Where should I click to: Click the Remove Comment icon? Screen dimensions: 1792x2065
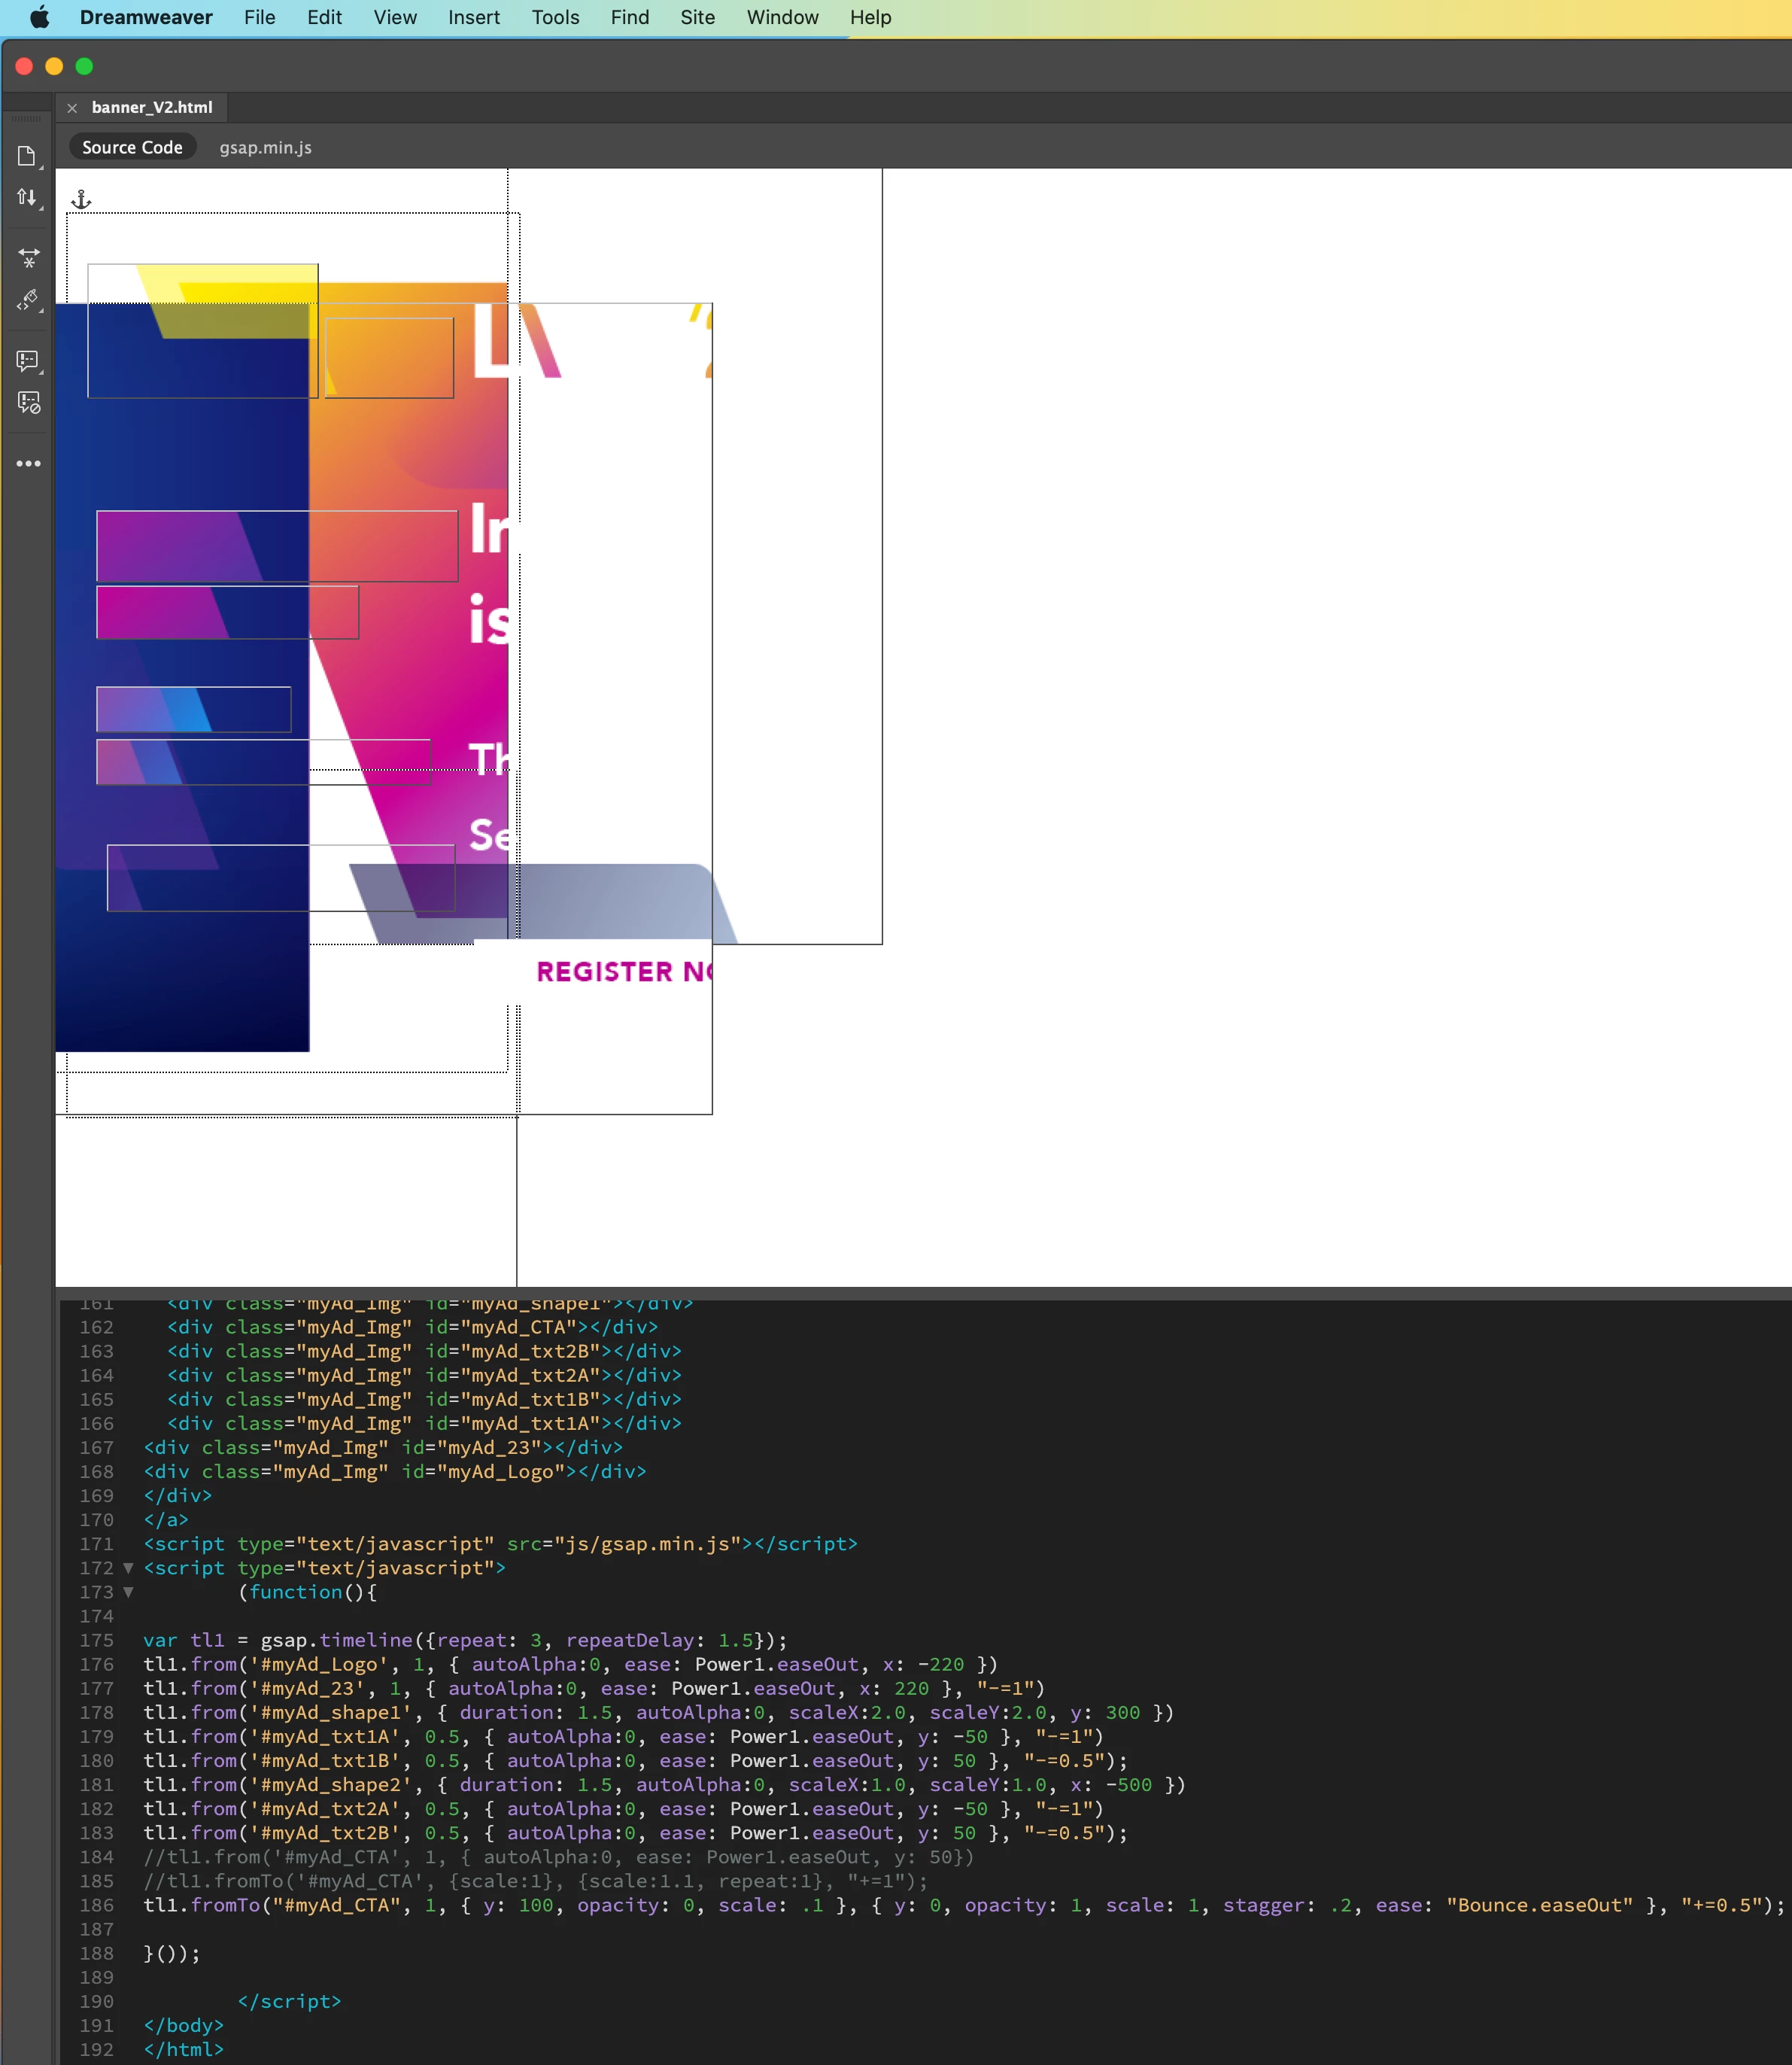[28, 402]
